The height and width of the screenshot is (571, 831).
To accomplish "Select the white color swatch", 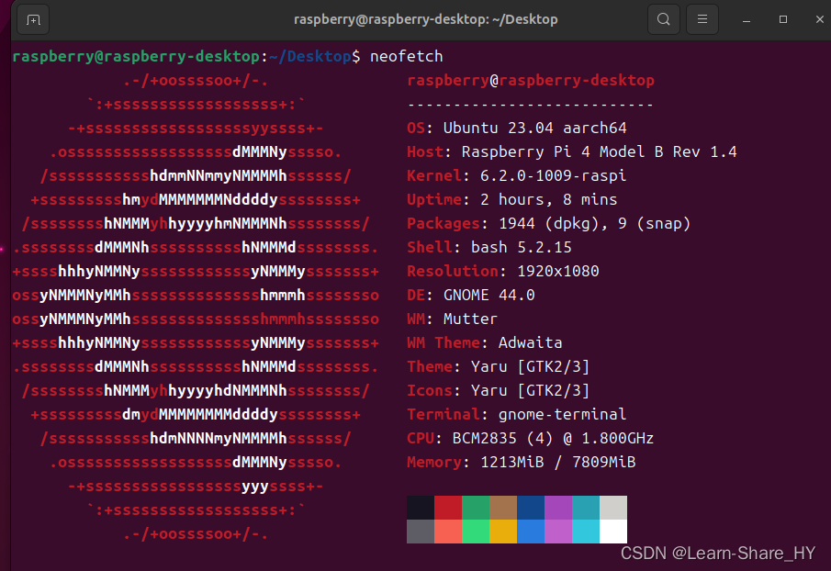I will [x=613, y=532].
